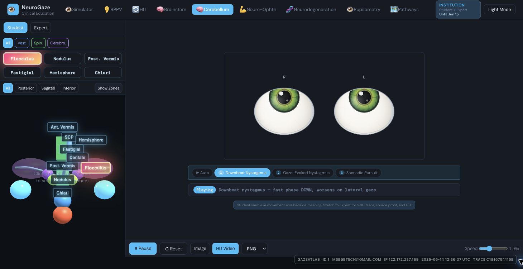
Task: Reset the animation
Action: pyautogui.click(x=173, y=249)
